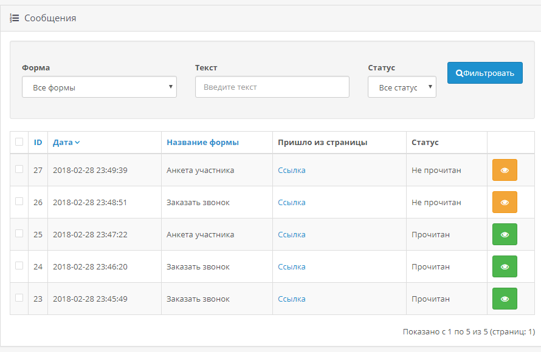Check the checkbox for row ID 23

[x=19, y=298]
